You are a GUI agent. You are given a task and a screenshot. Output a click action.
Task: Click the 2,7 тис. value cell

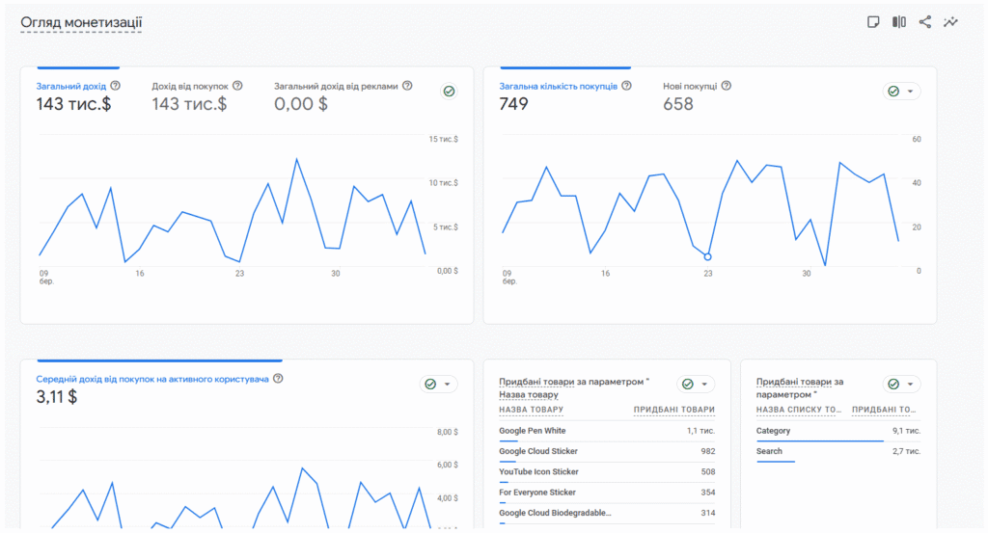[906, 451]
